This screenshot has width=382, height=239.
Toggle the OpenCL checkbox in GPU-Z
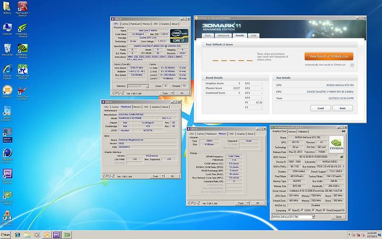pos(290,210)
